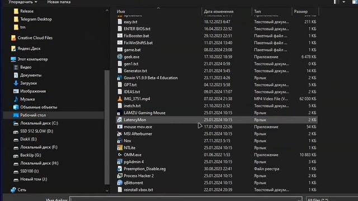Select the trn folder icon in sidebar

click(16, 27)
